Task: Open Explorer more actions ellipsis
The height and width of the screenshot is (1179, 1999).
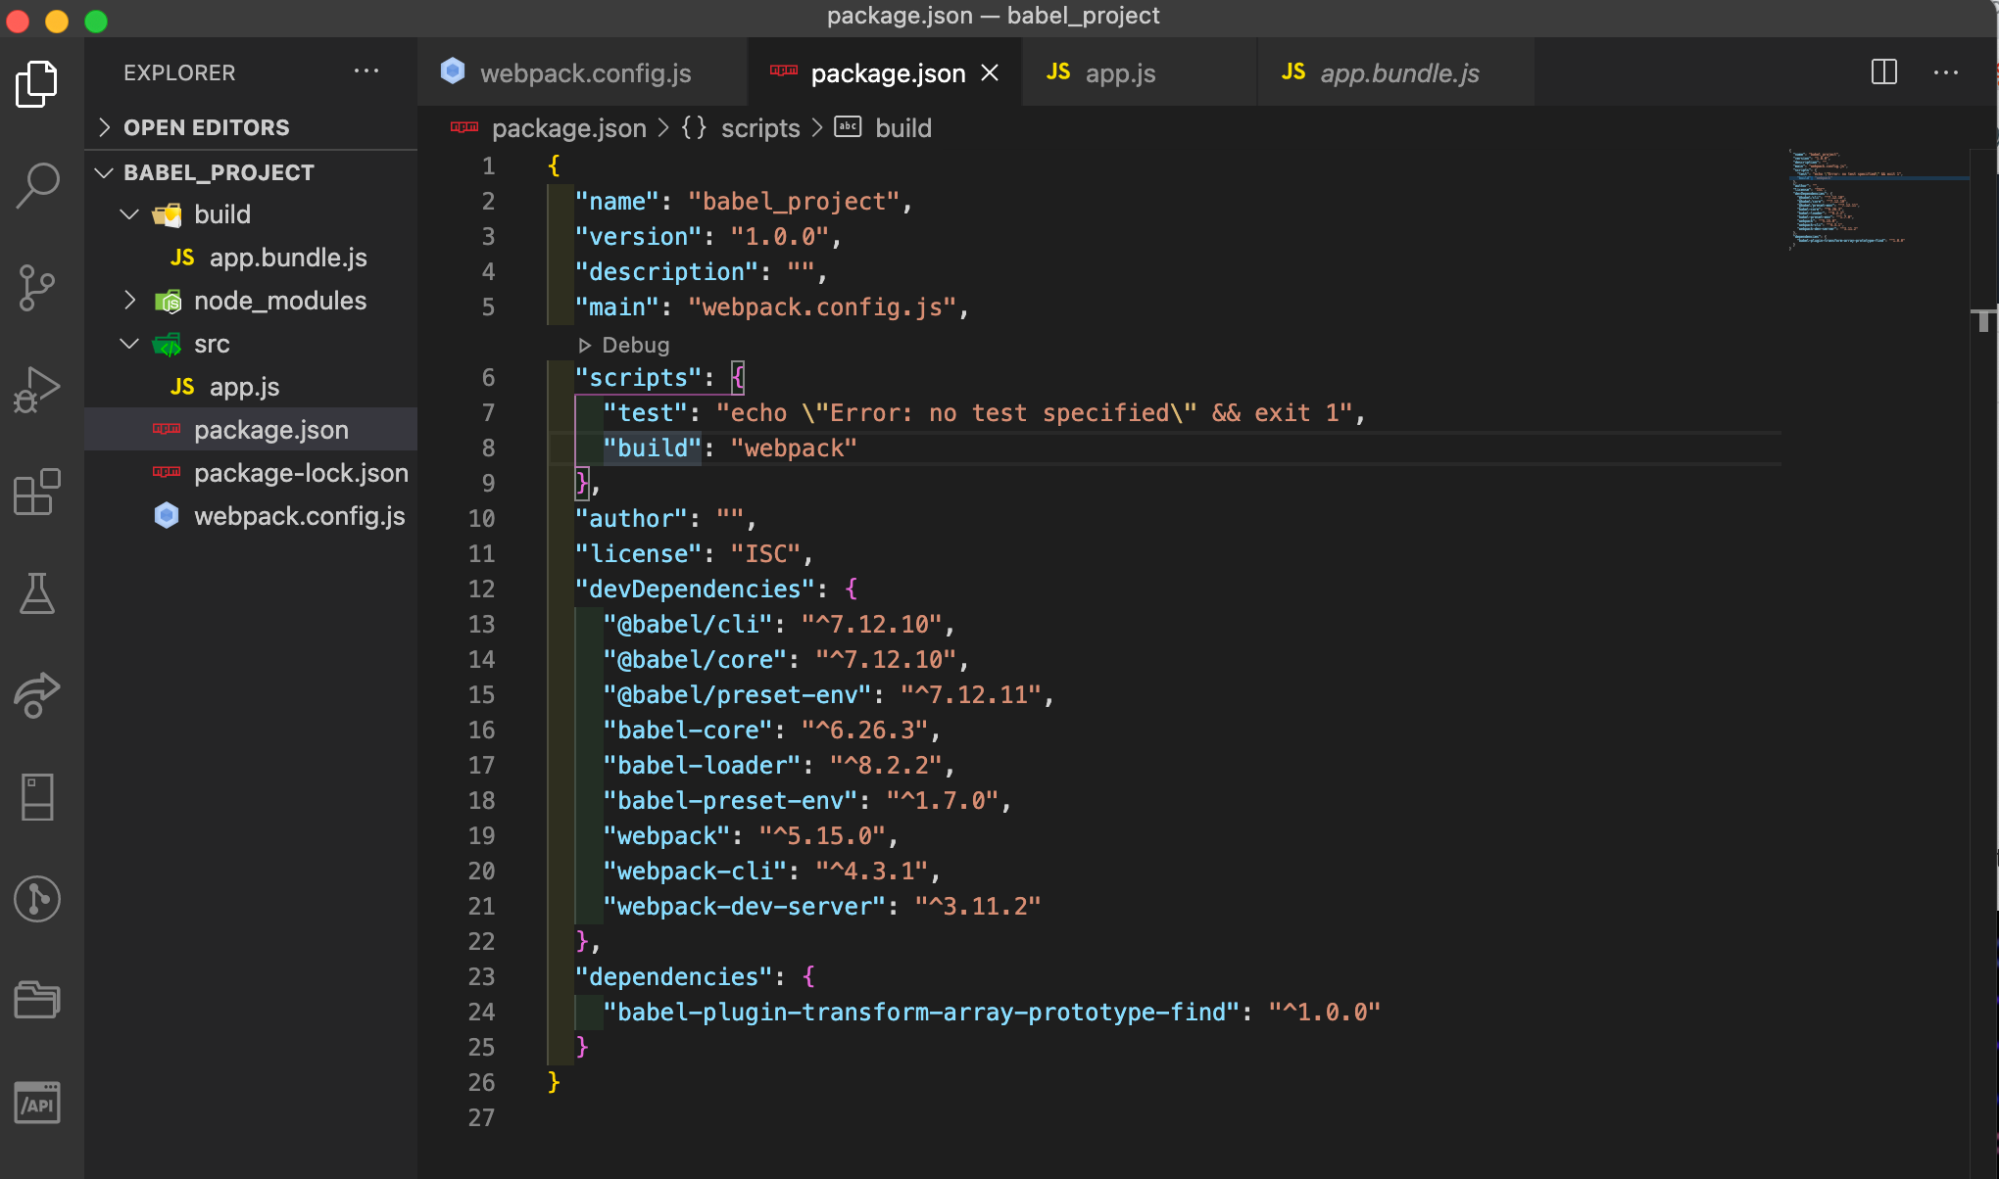Action: 366,71
